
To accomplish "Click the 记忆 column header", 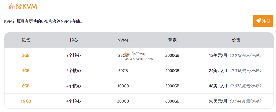I will pos(26,40).
